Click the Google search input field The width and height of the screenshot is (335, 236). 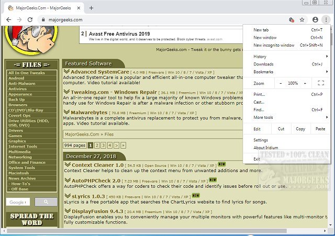tap(18, 202)
